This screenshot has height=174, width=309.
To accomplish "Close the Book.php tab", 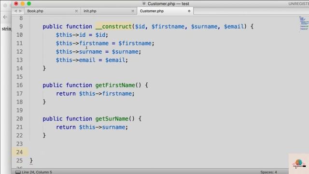I will 76,11.
